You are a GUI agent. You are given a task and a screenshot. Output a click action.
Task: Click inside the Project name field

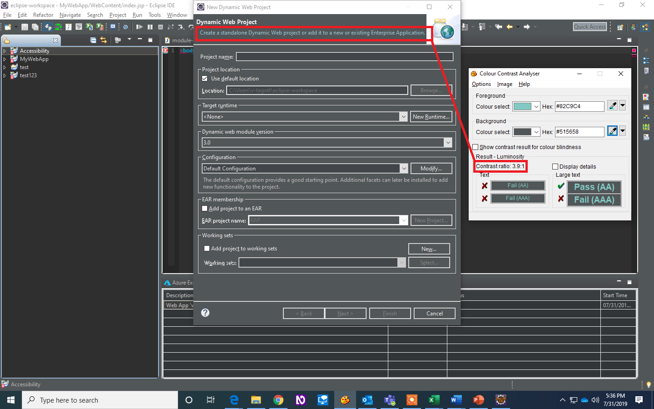(344, 56)
